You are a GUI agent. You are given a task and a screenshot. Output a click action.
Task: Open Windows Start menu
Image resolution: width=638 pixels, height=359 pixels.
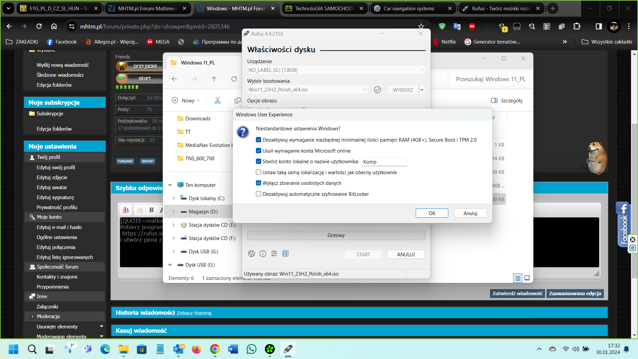13,349
